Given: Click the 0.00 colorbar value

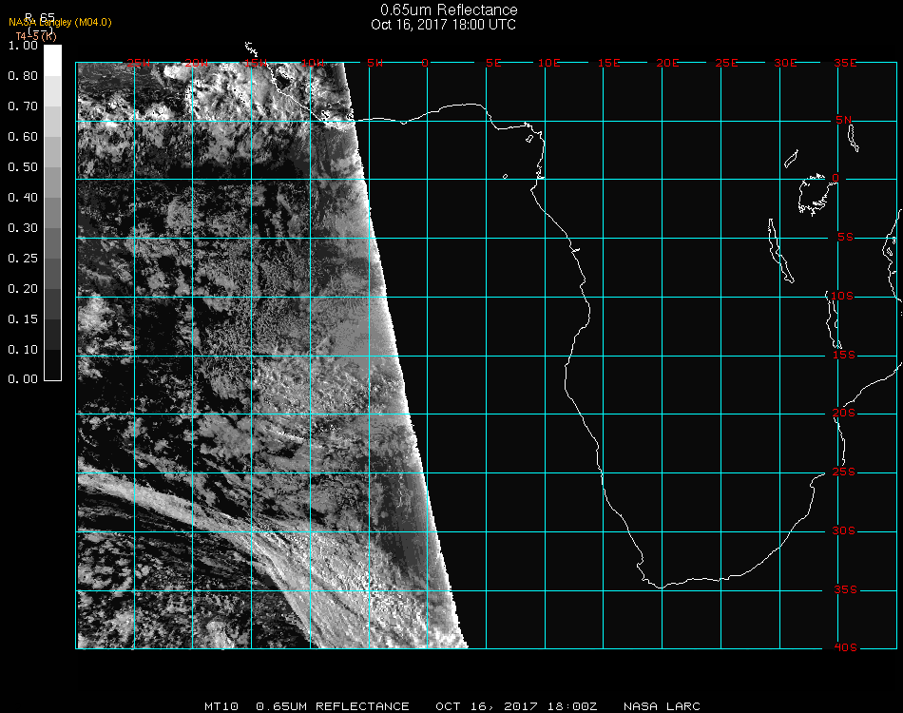Looking at the screenshot, I should click(23, 379).
